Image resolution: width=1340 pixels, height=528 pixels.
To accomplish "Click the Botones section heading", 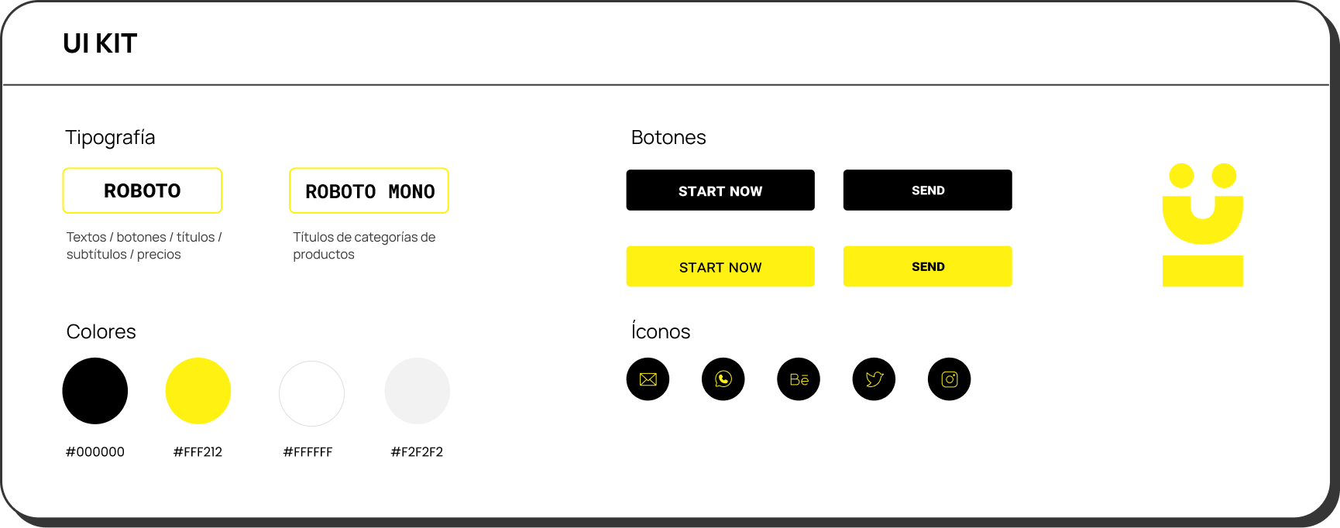I will (668, 138).
